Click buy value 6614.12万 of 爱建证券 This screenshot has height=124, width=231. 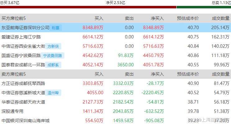click(93, 37)
